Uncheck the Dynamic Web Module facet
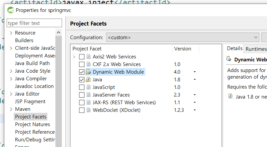 click(x=82, y=72)
